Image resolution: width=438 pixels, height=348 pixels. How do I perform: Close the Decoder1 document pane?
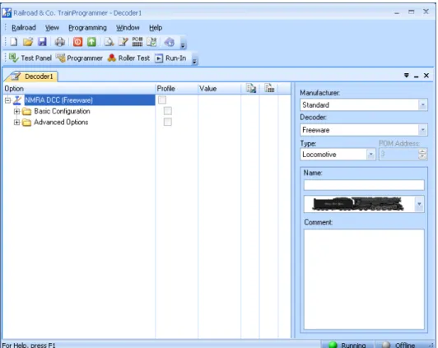click(x=426, y=76)
